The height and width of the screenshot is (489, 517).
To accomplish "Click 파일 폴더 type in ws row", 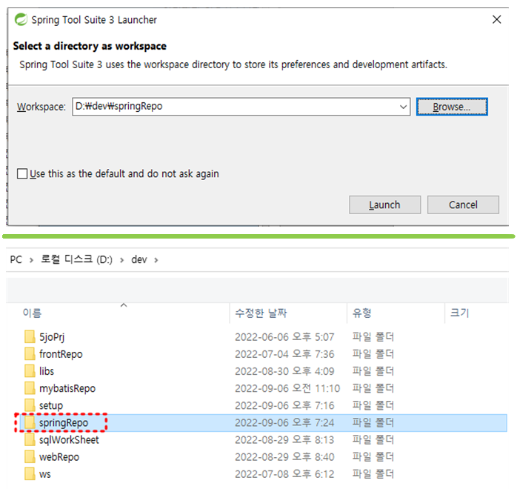I will 373,474.
